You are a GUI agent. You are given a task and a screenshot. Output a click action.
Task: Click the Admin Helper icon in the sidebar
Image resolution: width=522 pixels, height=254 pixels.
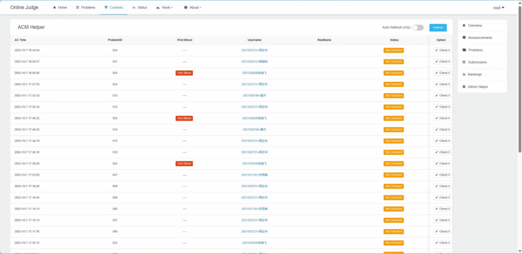[x=464, y=86]
